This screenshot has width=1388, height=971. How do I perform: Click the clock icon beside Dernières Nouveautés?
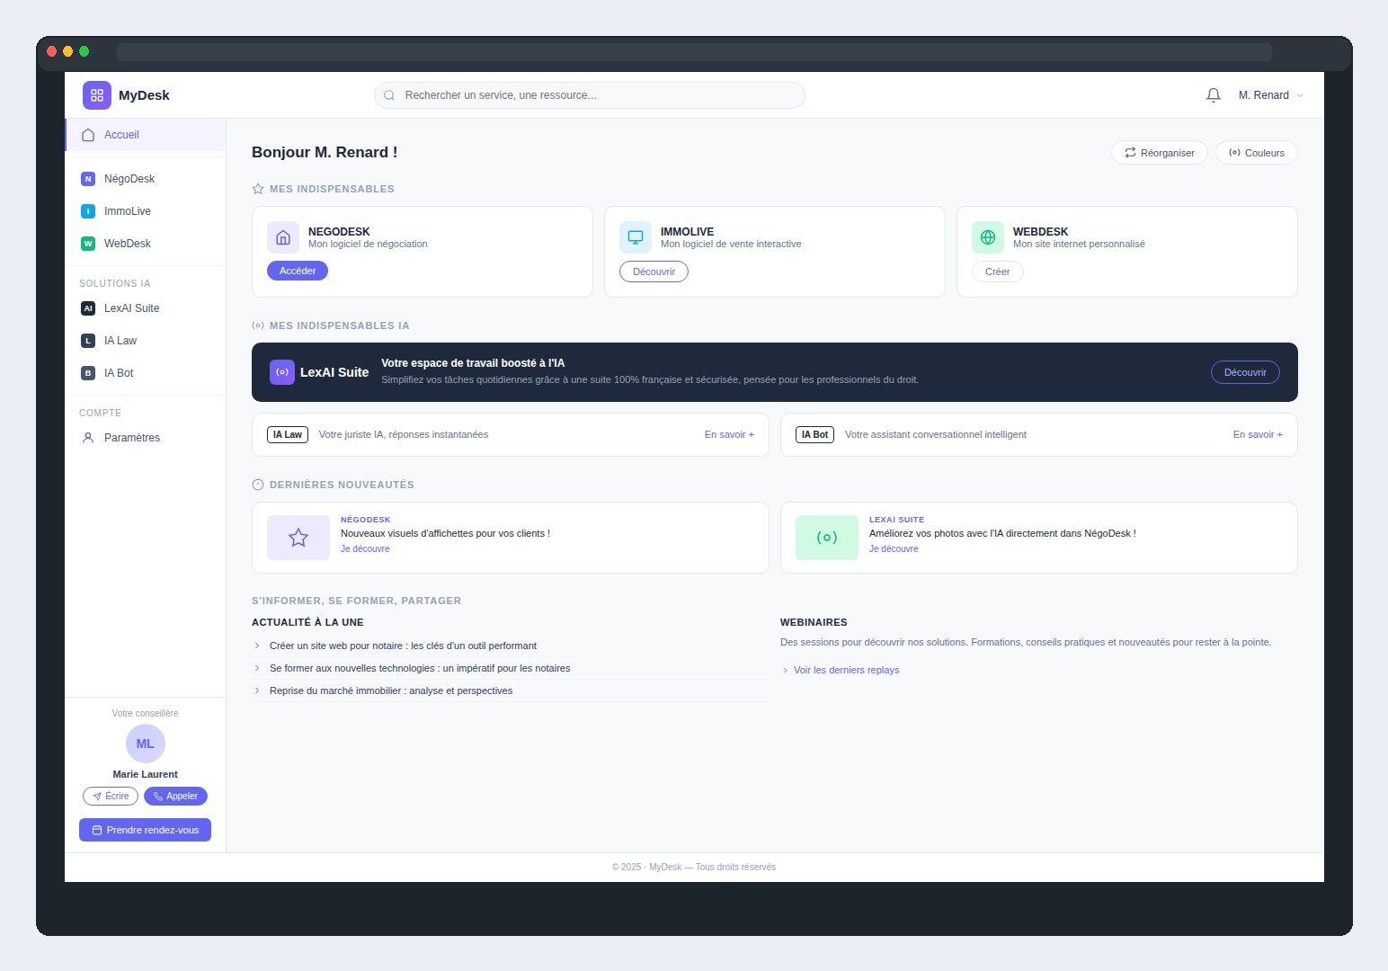tap(258, 485)
